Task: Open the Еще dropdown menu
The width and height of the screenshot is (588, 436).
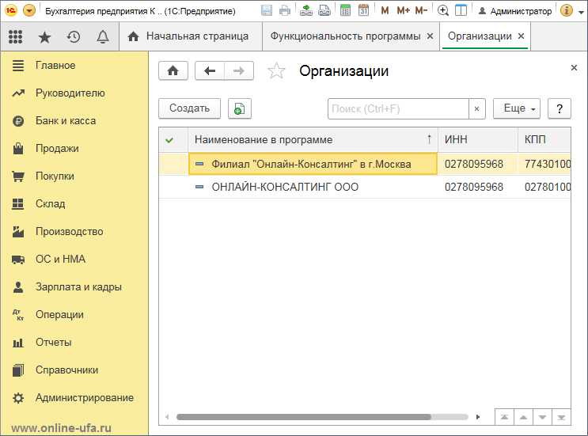Action: coord(516,108)
